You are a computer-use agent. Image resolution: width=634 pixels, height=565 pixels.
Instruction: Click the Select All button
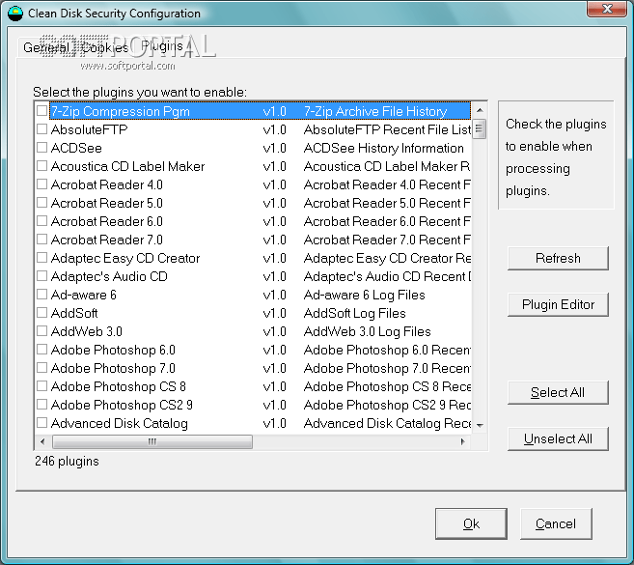558,392
